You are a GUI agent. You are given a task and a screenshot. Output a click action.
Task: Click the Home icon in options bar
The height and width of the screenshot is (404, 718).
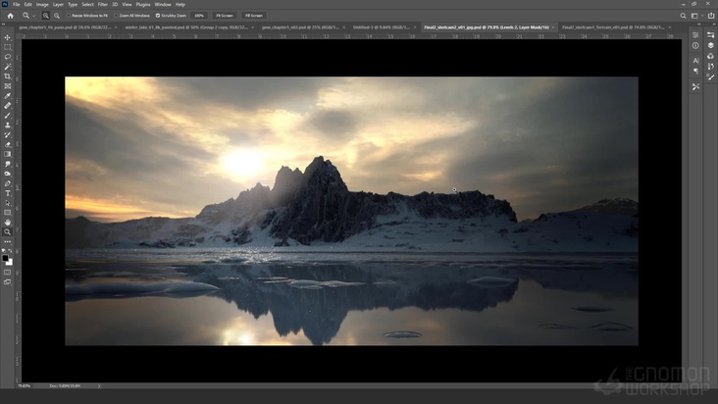click(10, 16)
